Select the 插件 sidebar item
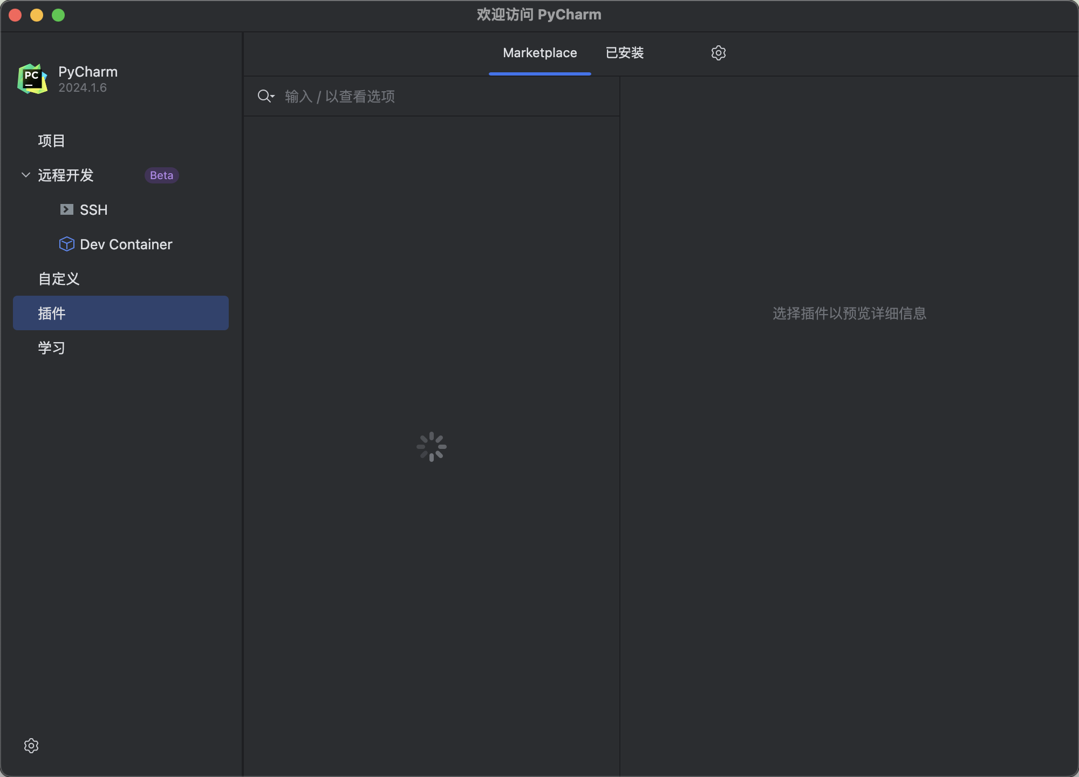This screenshot has height=777, width=1079. pyautogui.click(x=120, y=313)
